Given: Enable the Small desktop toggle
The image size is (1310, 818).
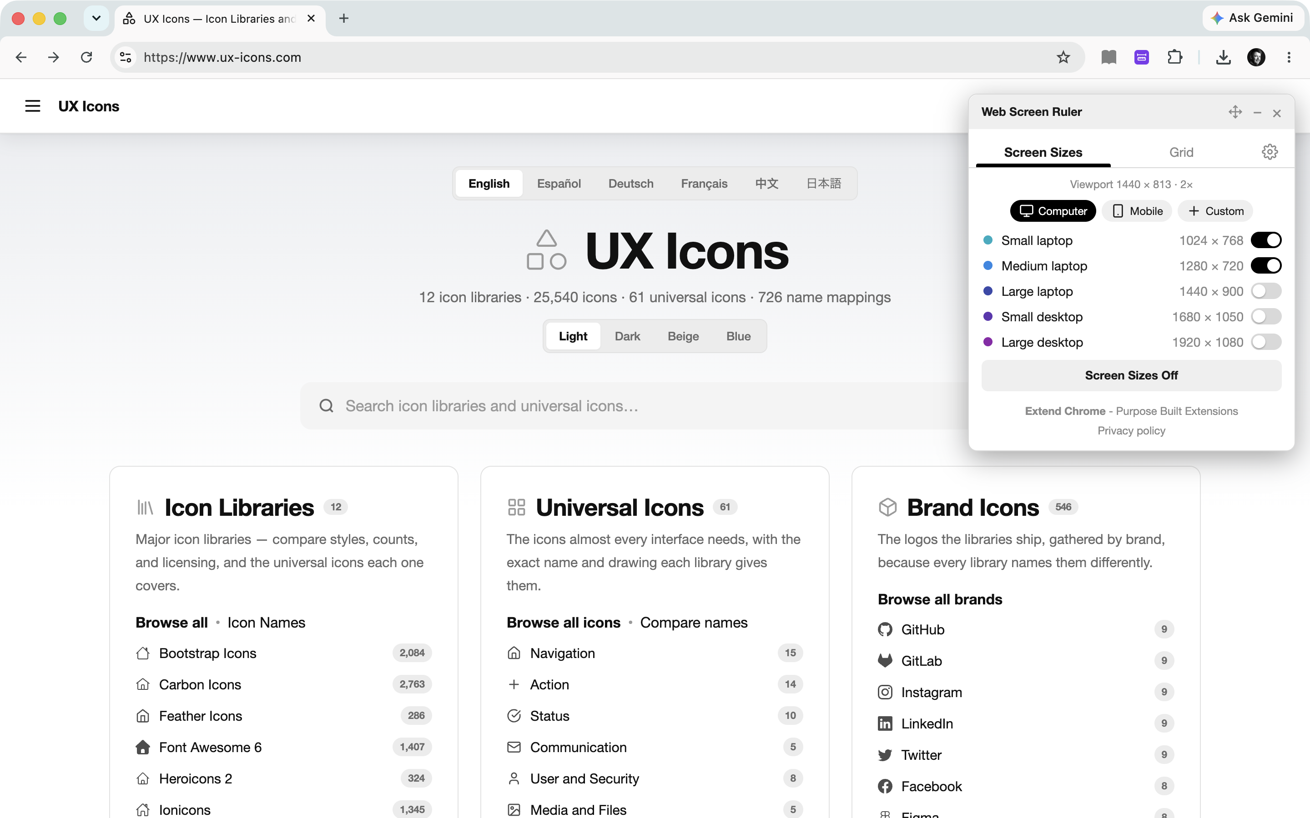Looking at the screenshot, I should [x=1265, y=316].
